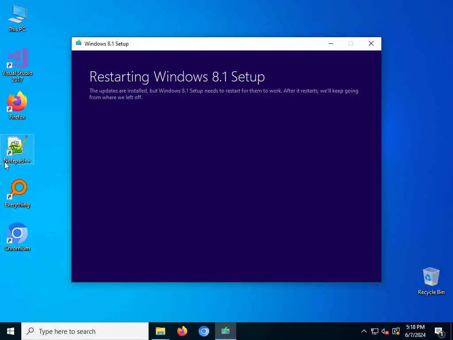Click the Windows 8.1 Setup title text

[x=107, y=44]
